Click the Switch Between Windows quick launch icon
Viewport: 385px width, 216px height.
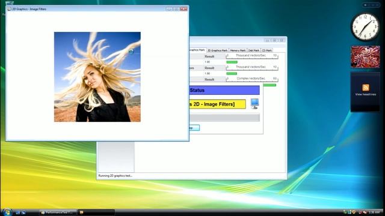click(x=23, y=212)
